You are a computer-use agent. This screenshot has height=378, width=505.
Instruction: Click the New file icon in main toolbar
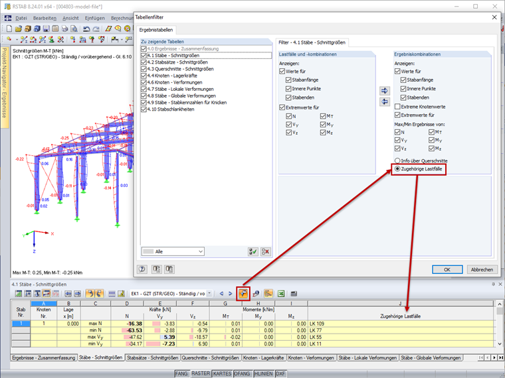[9, 29]
